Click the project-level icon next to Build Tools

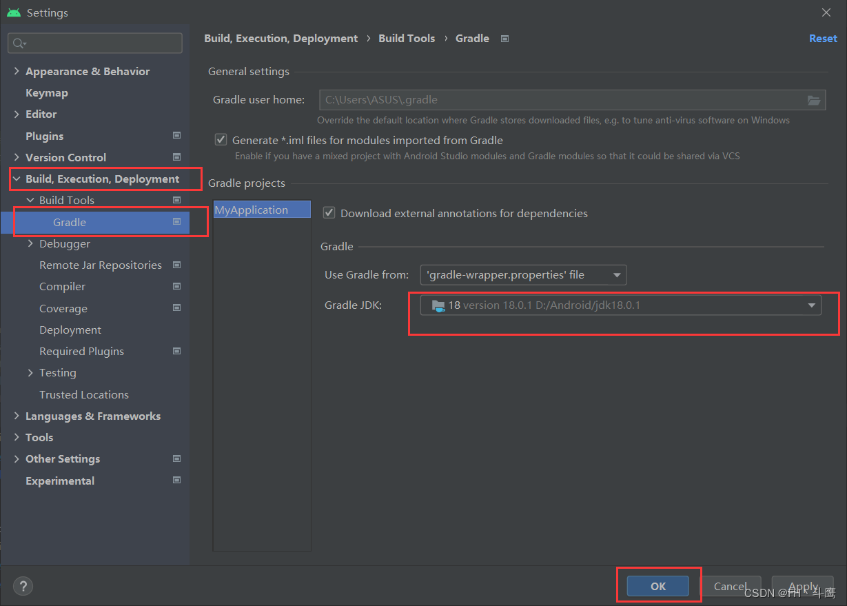click(x=177, y=200)
